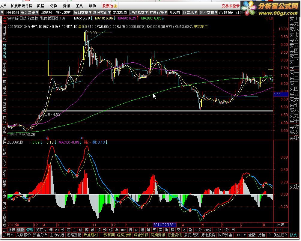The height and width of the screenshot is (241, 301).
Task: Select the 博 indicator shortcut
Action: coord(87,230)
